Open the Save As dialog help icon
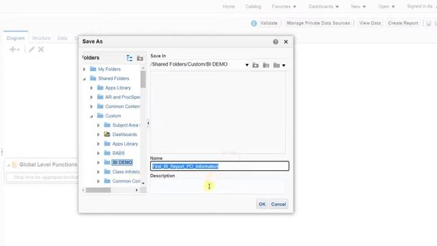437x246 pixels. coord(275,42)
